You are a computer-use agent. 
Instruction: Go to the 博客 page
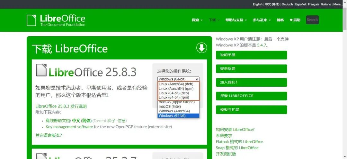(280, 20)
